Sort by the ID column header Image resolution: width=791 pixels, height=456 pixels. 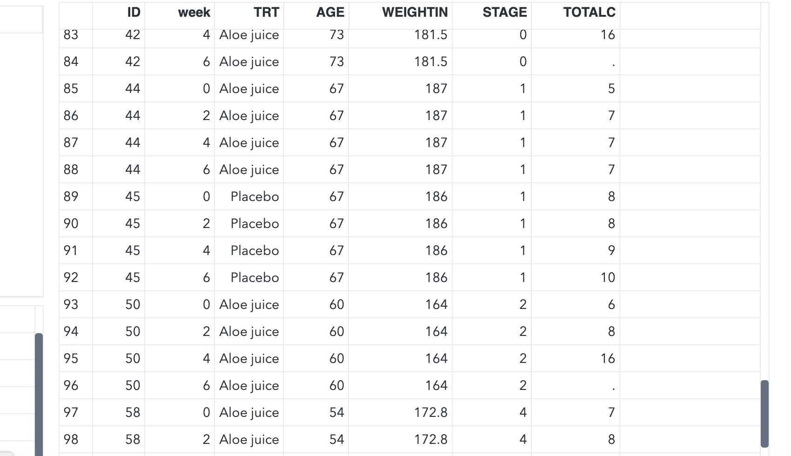[119, 13]
